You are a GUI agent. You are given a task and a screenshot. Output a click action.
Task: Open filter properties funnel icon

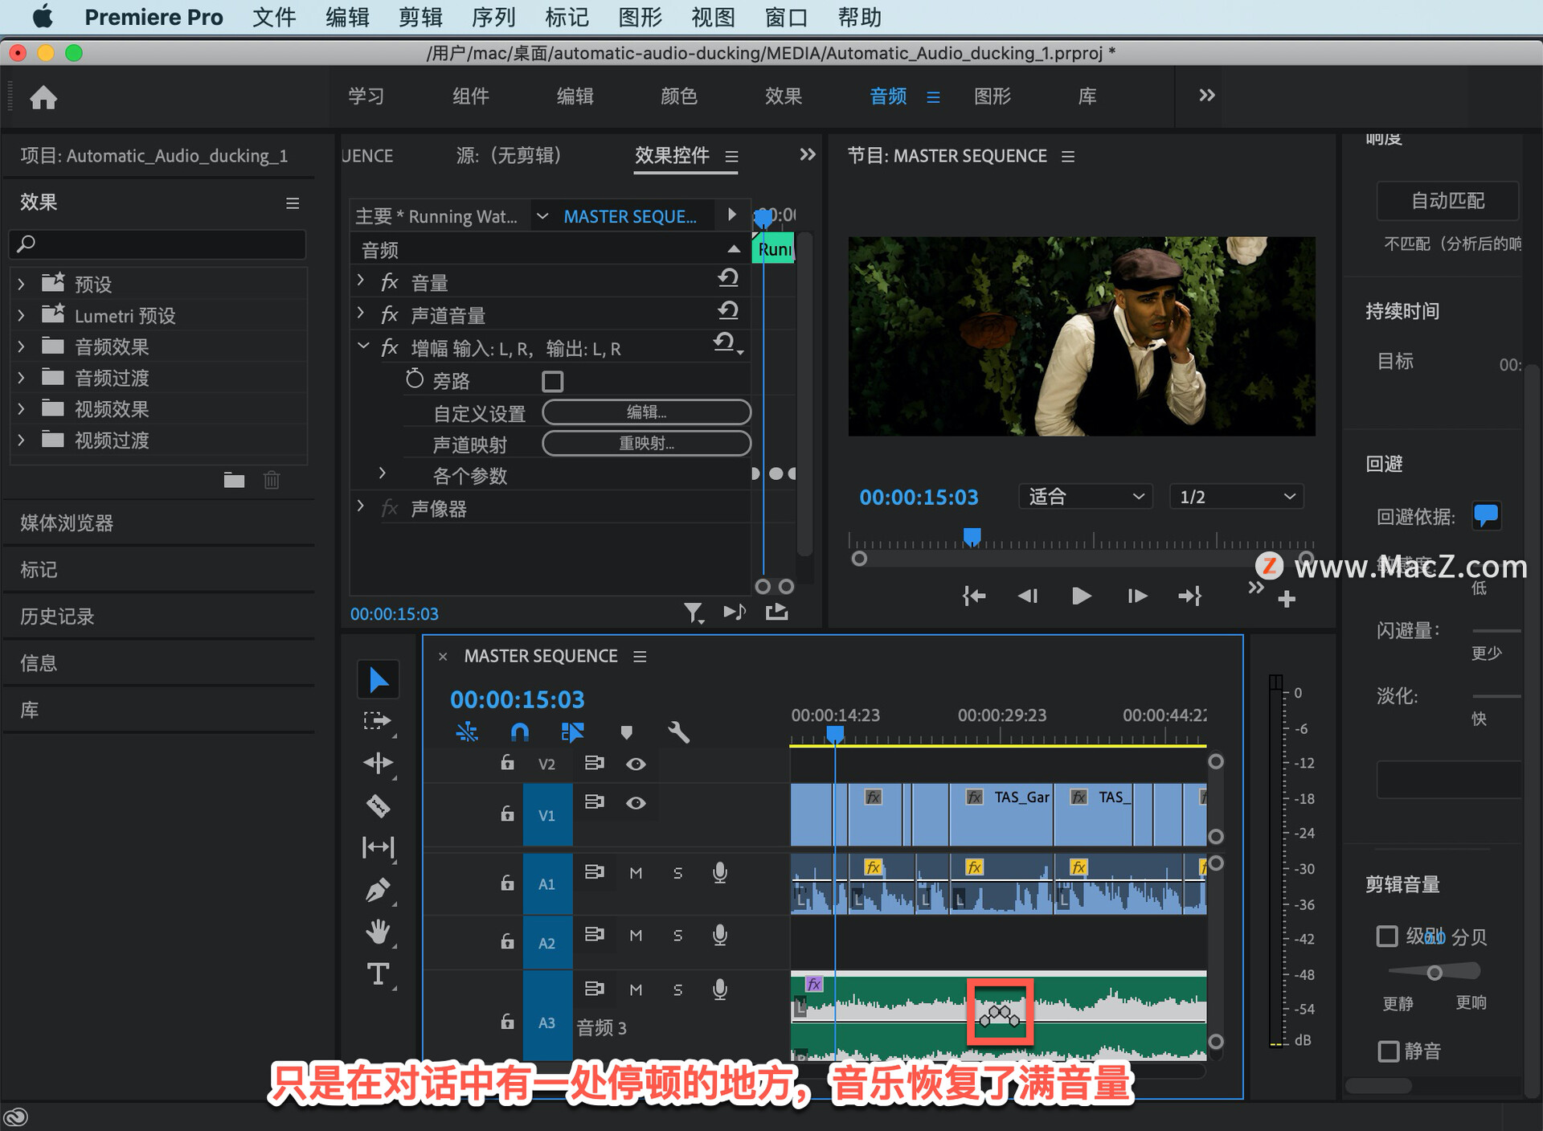click(694, 613)
